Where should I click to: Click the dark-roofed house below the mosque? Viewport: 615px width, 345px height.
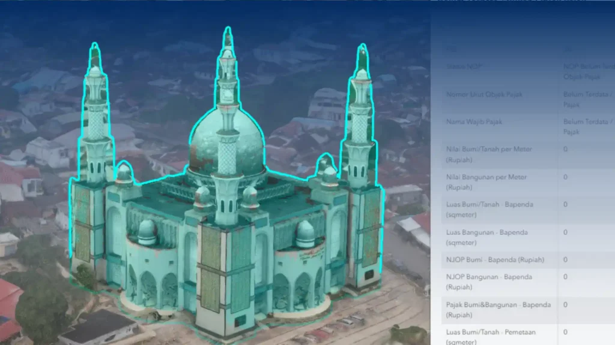click(x=99, y=328)
